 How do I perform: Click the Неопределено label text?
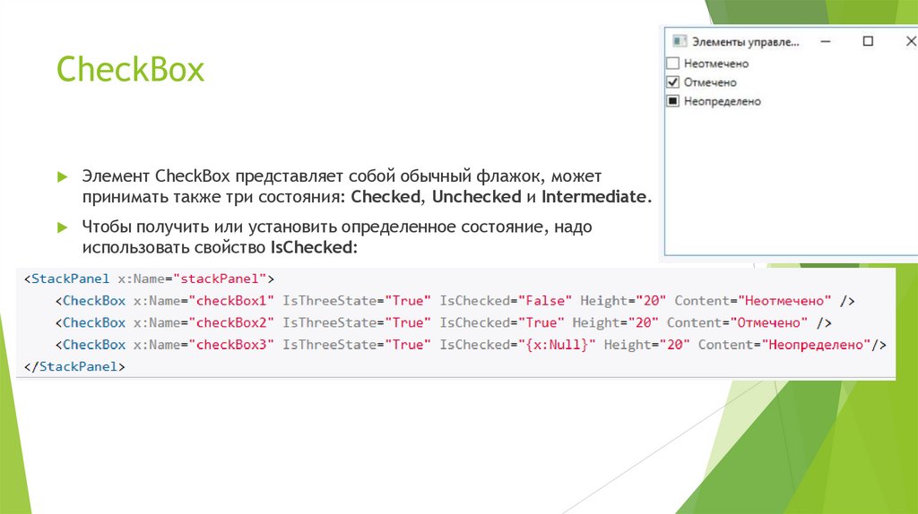pyautogui.click(x=723, y=102)
